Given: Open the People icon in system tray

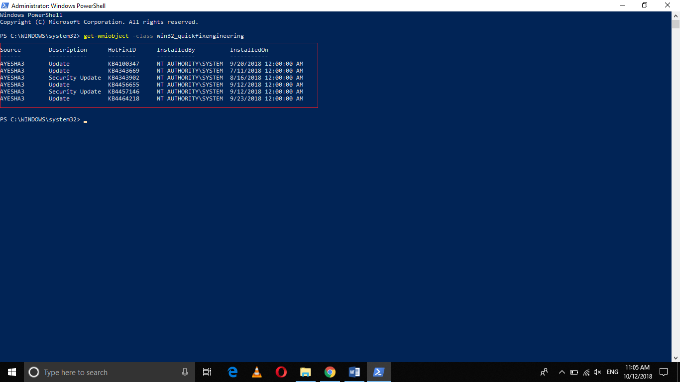Looking at the screenshot, I should (544, 372).
